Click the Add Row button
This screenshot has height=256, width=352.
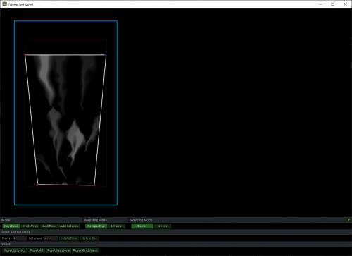(49, 226)
